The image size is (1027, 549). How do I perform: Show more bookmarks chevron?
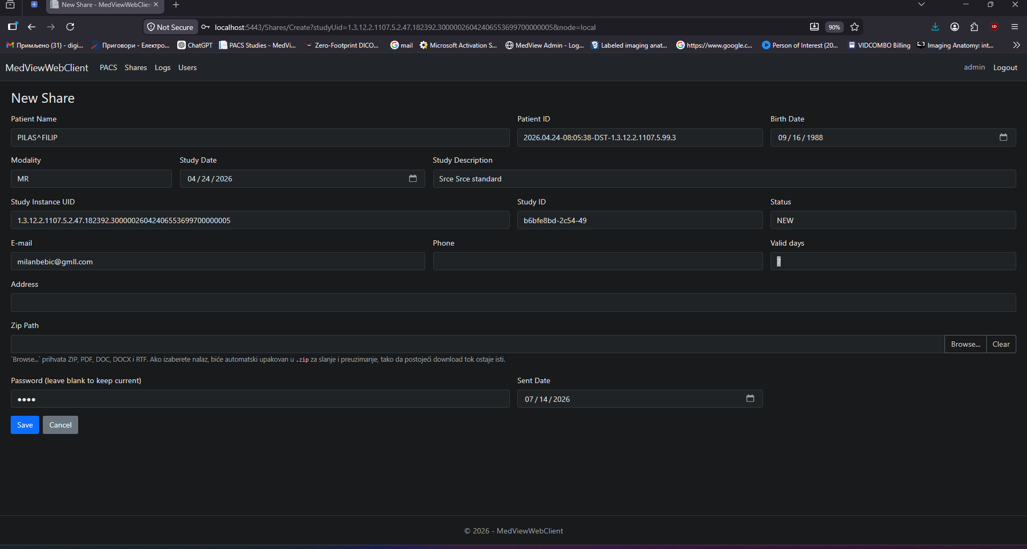tap(1016, 45)
